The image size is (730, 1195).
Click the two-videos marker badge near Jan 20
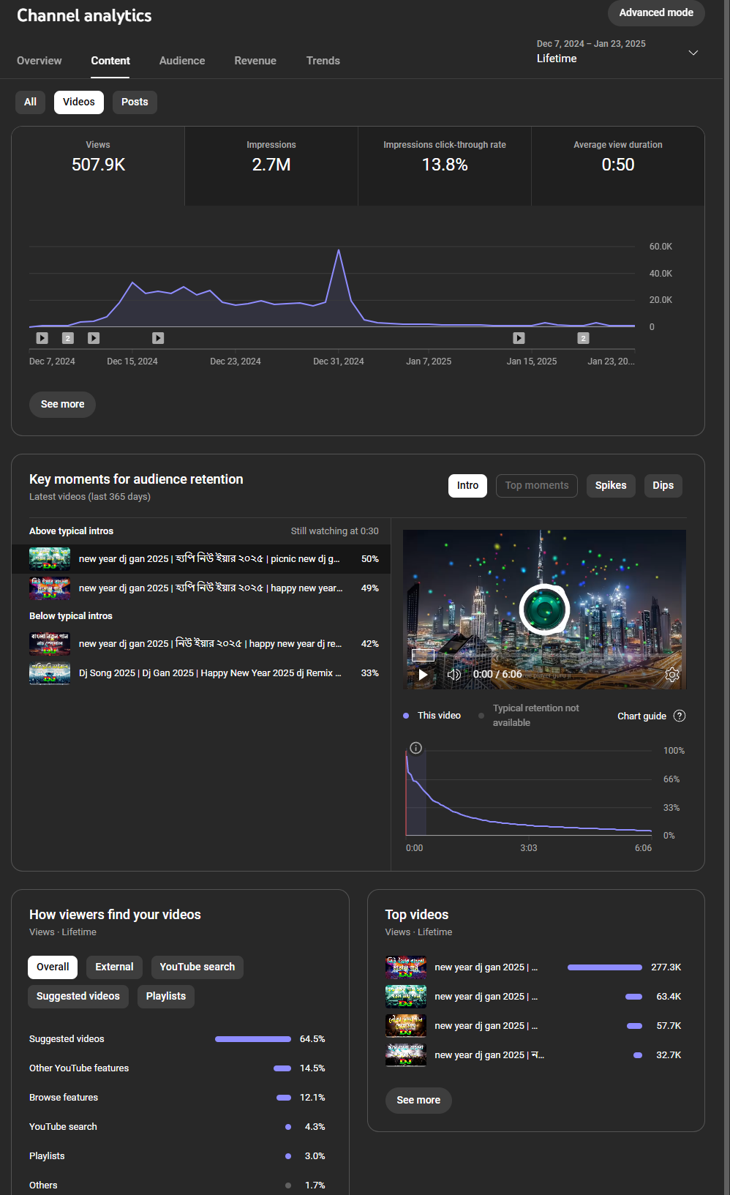tap(583, 338)
